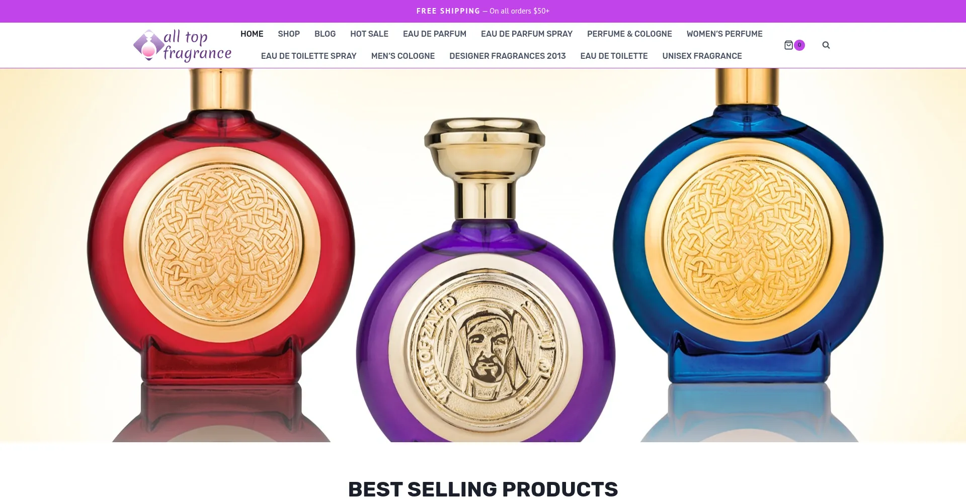Navigate to Perfume & Cologne
The height and width of the screenshot is (499, 966).
(x=629, y=34)
